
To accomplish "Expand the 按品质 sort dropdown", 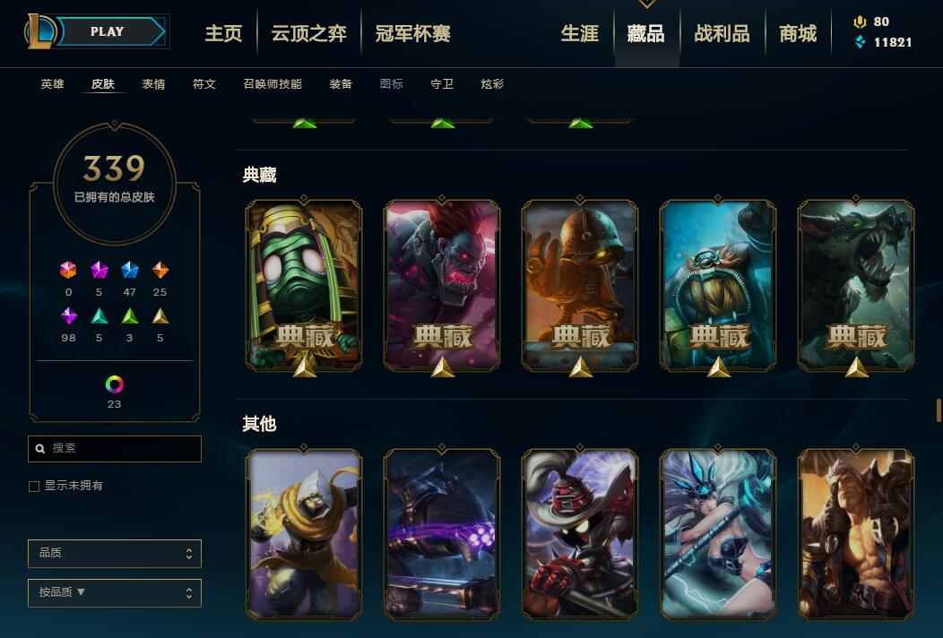I will [114, 593].
